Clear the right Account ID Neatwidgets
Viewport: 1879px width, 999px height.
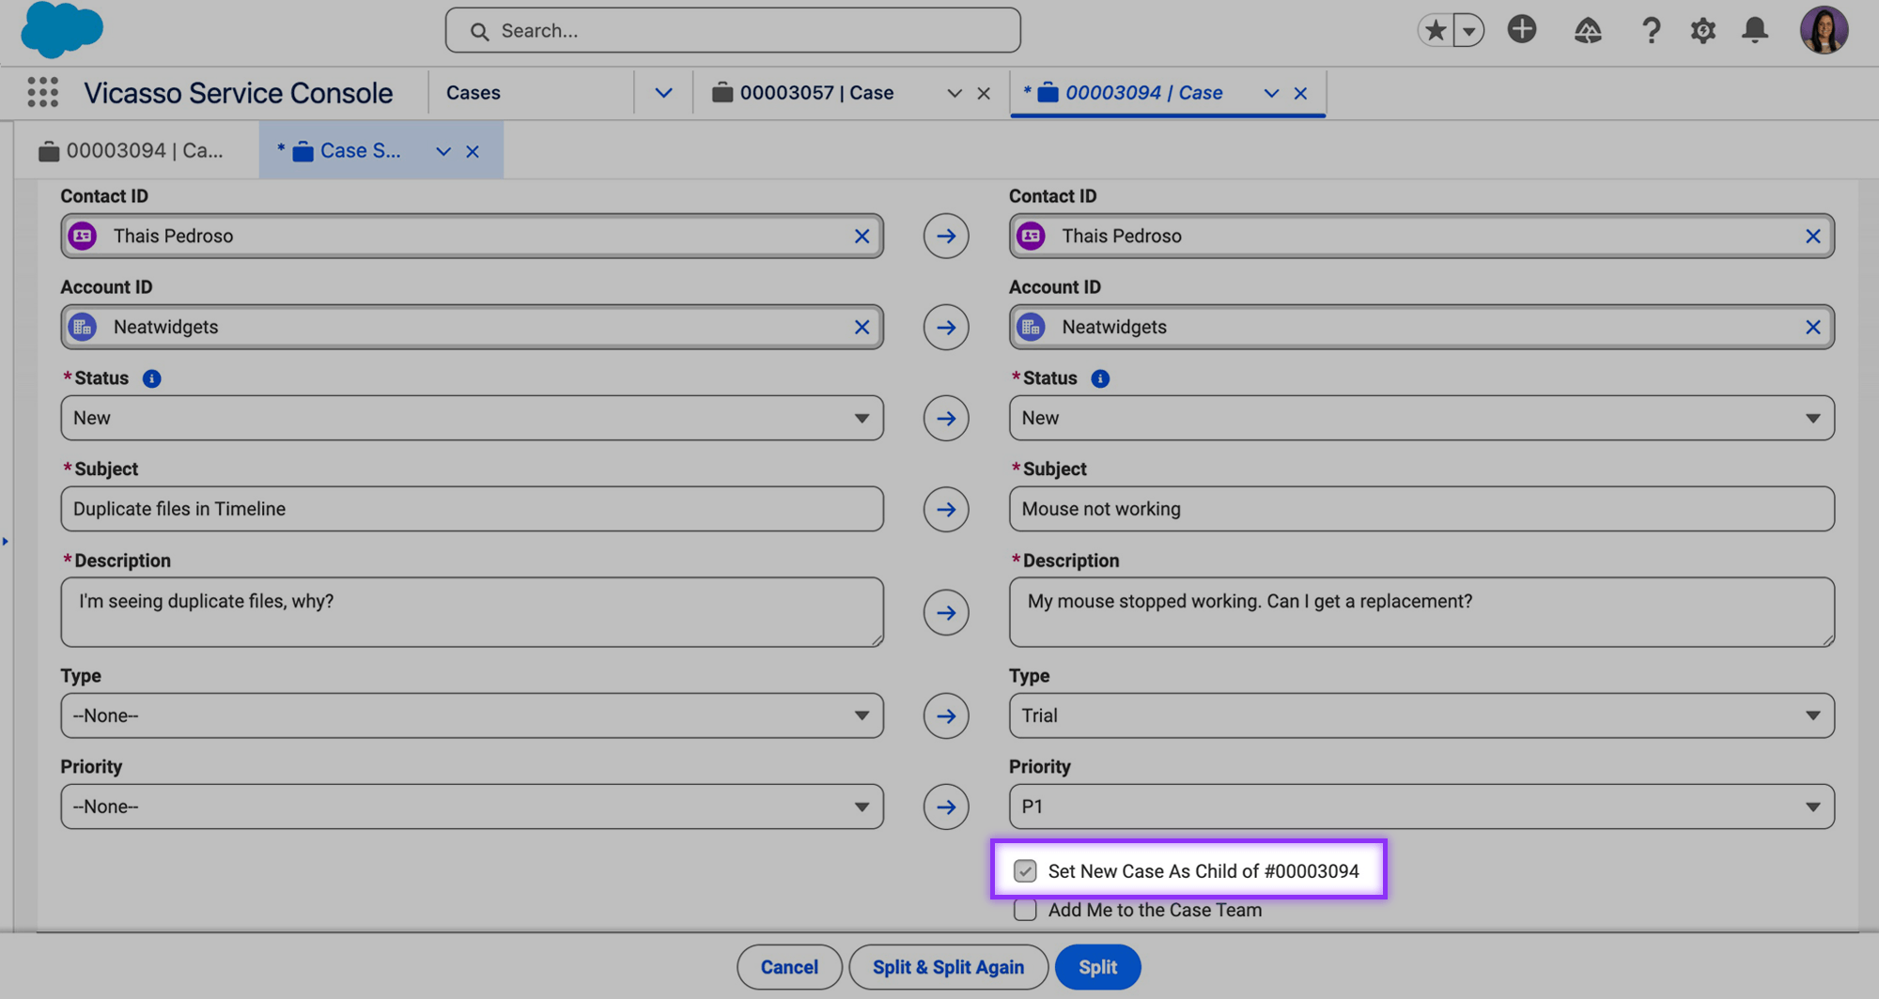[x=1813, y=327]
